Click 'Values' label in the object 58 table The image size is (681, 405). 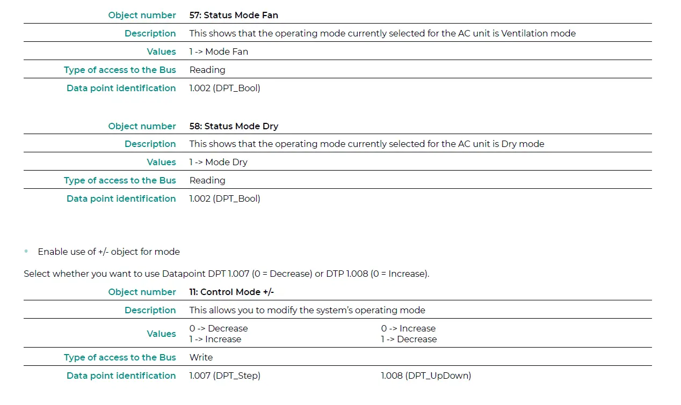click(161, 162)
